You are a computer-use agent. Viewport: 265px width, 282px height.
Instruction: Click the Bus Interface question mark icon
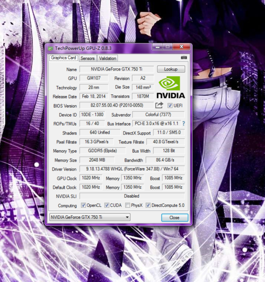coord(183,124)
